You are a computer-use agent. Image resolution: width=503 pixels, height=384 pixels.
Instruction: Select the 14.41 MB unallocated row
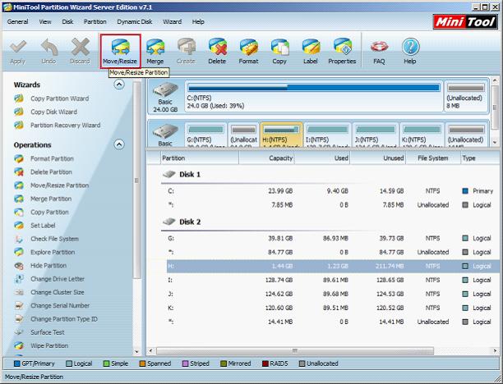[x=333, y=322]
